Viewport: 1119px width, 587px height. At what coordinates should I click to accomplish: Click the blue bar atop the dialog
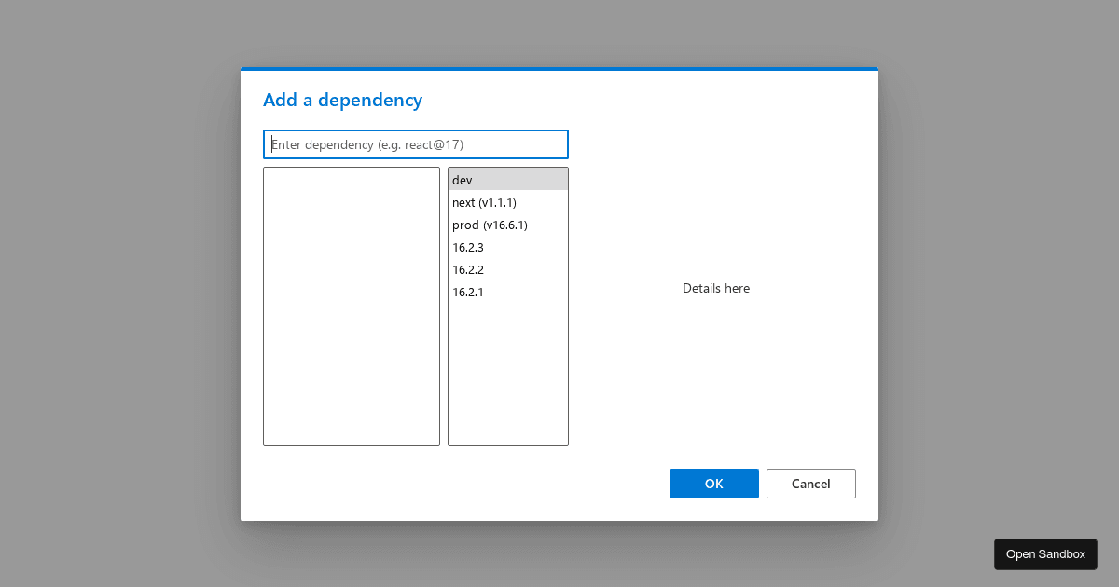[559, 69]
